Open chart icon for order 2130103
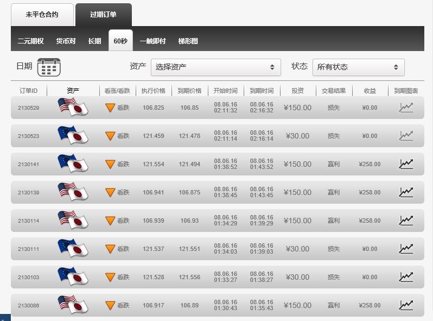The width and height of the screenshot is (433, 321). (406, 276)
